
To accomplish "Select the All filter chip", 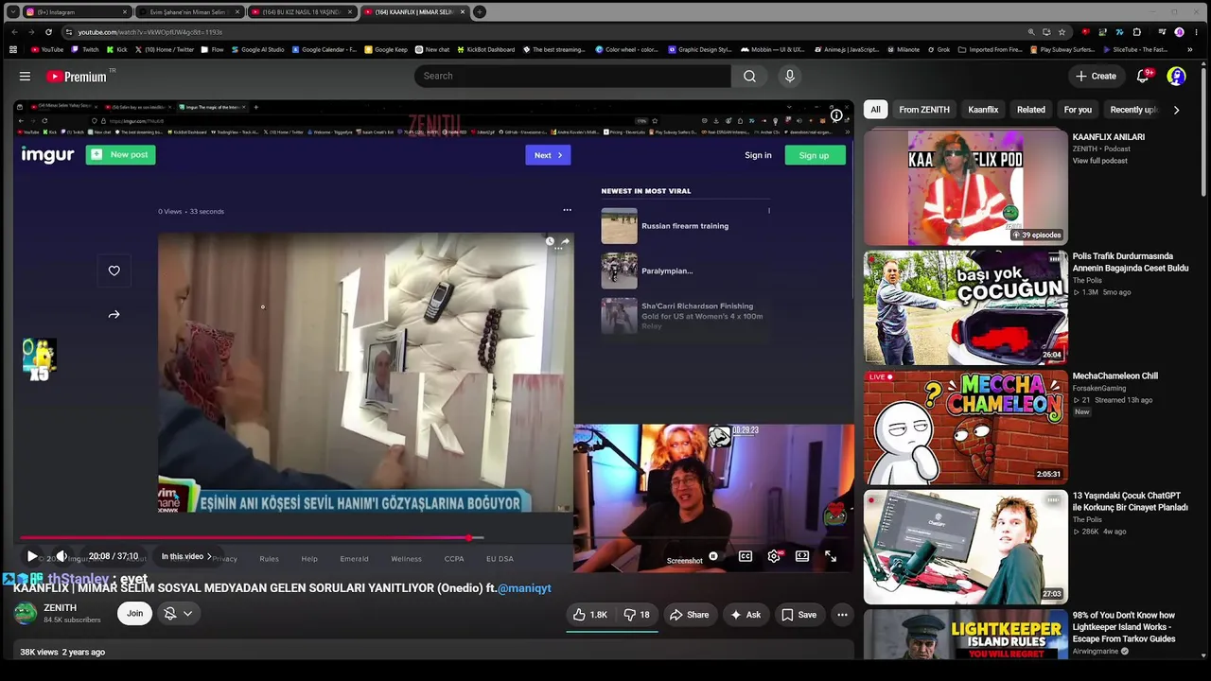I will [875, 110].
